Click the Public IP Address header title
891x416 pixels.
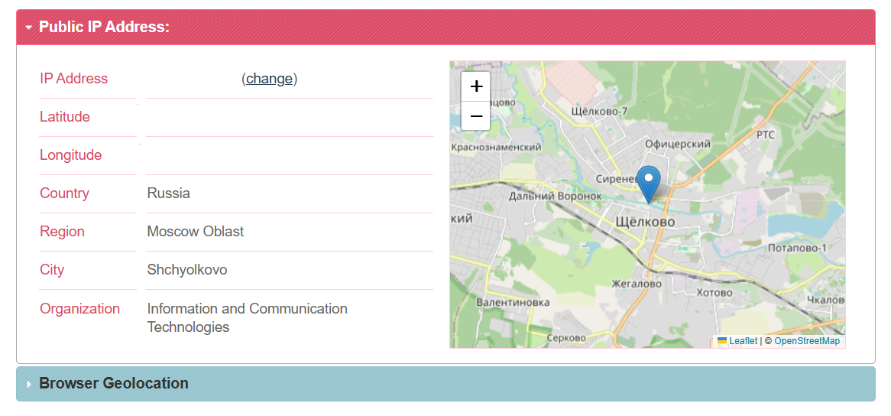pyautogui.click(x=104, y=28)
